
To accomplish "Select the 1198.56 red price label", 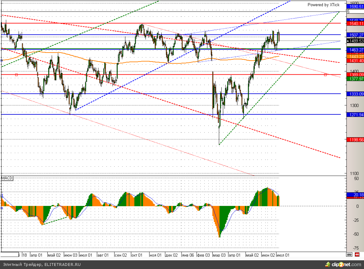I will coord(355,140).
